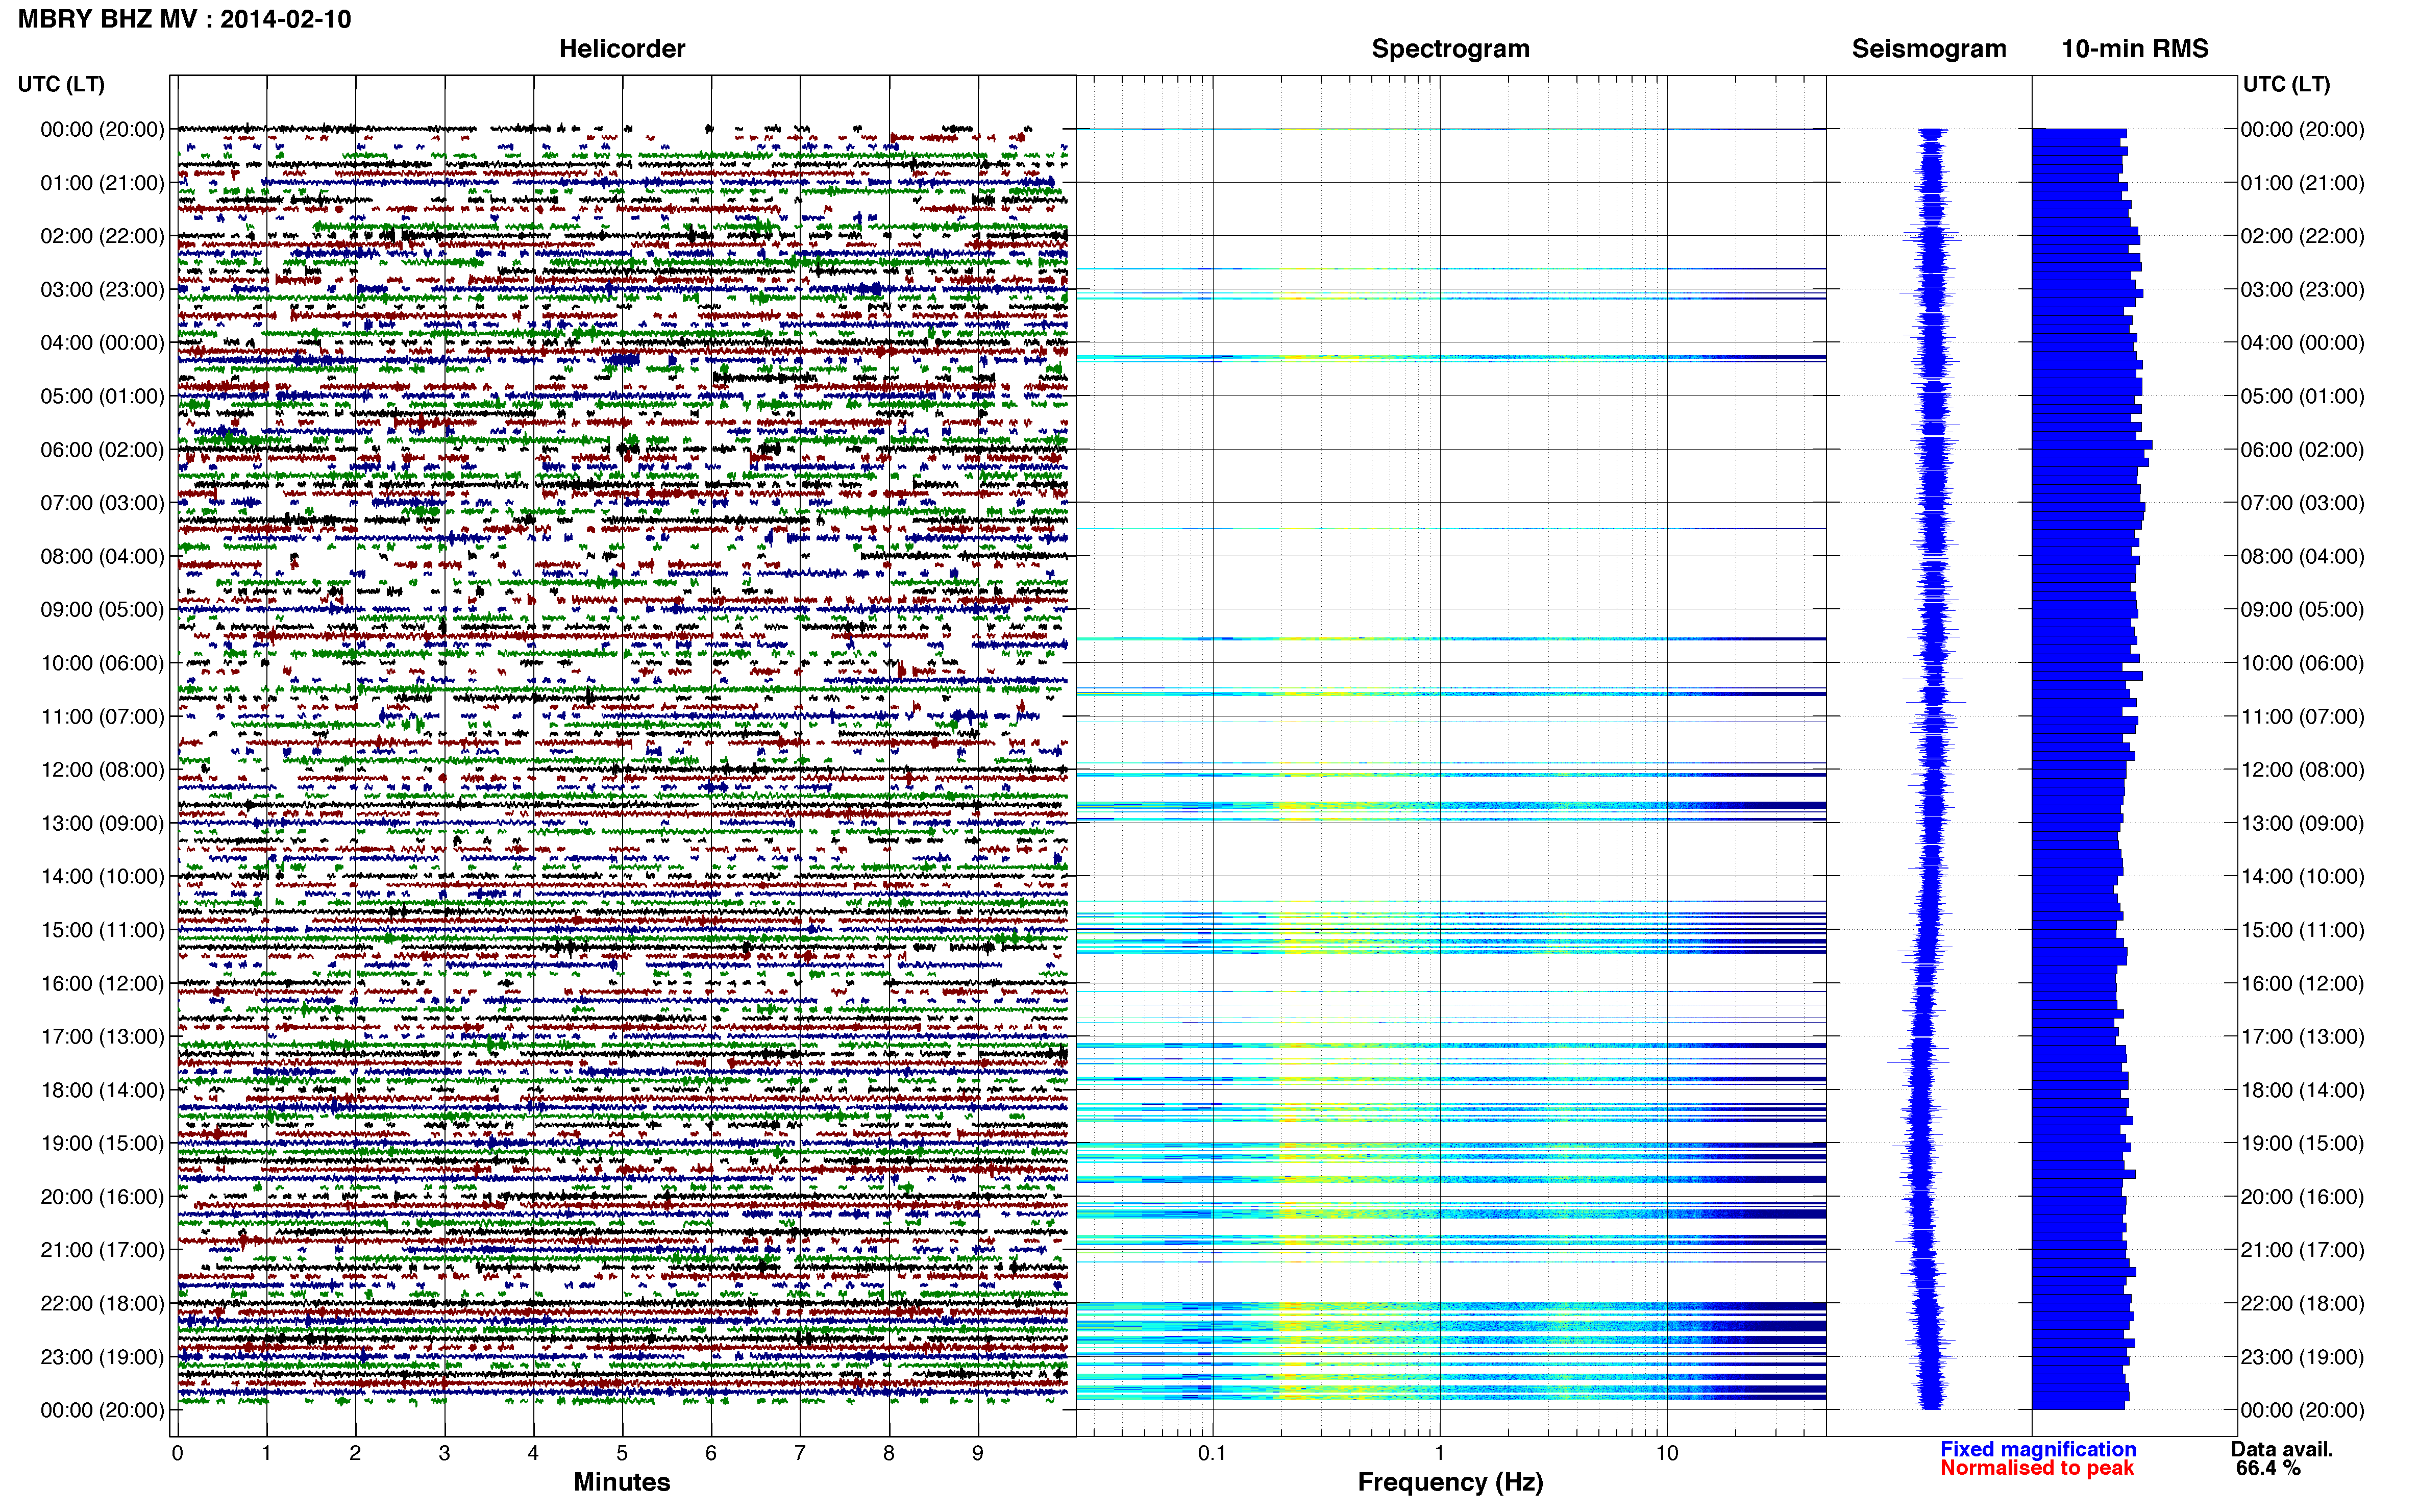Click the left '05:00 (01:00)' time label
Image resolution: width=2419 pixels, height=1512 pixels.
pos(102,396)
